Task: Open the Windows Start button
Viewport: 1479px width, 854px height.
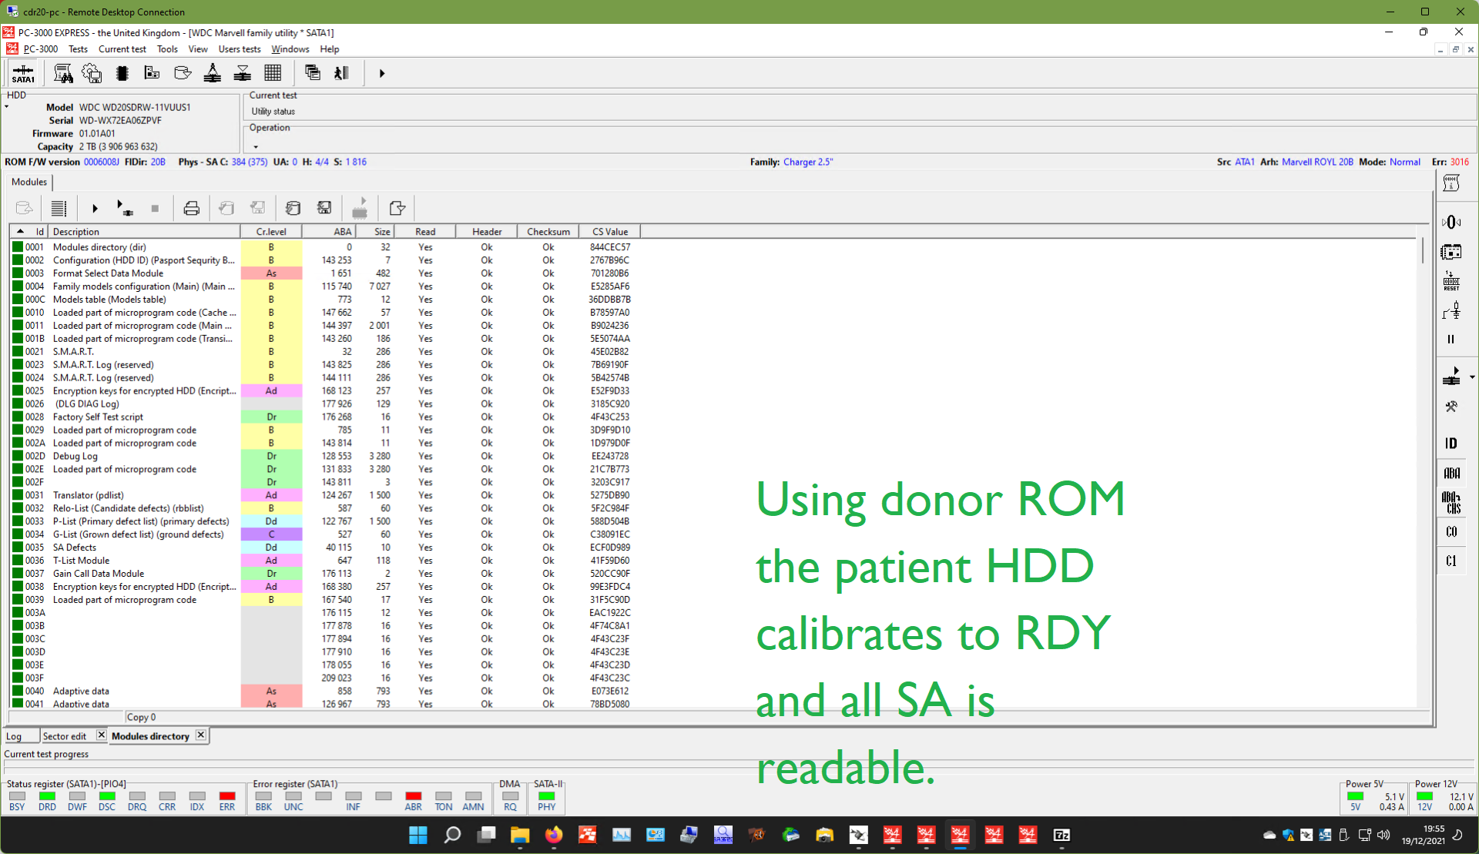Action: [x=418, y=835]
